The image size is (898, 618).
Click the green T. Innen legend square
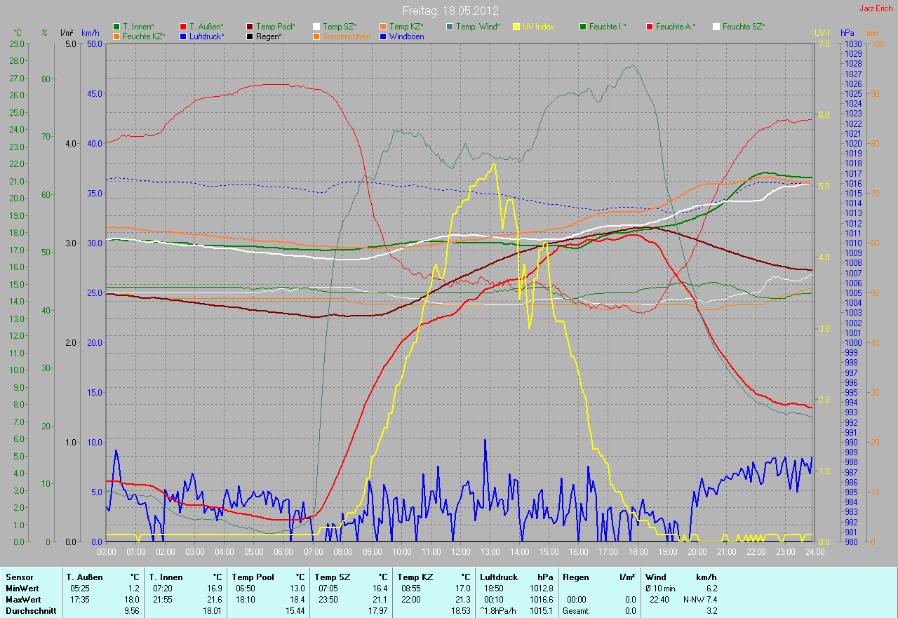(x=116, y=27)
